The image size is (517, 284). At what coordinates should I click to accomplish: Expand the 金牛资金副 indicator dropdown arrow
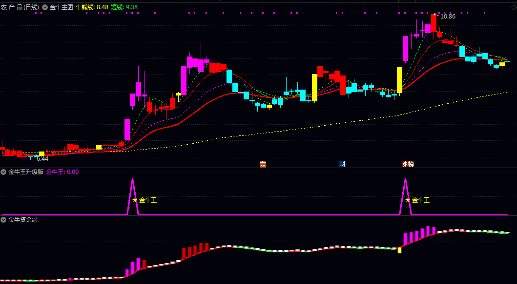3,220
